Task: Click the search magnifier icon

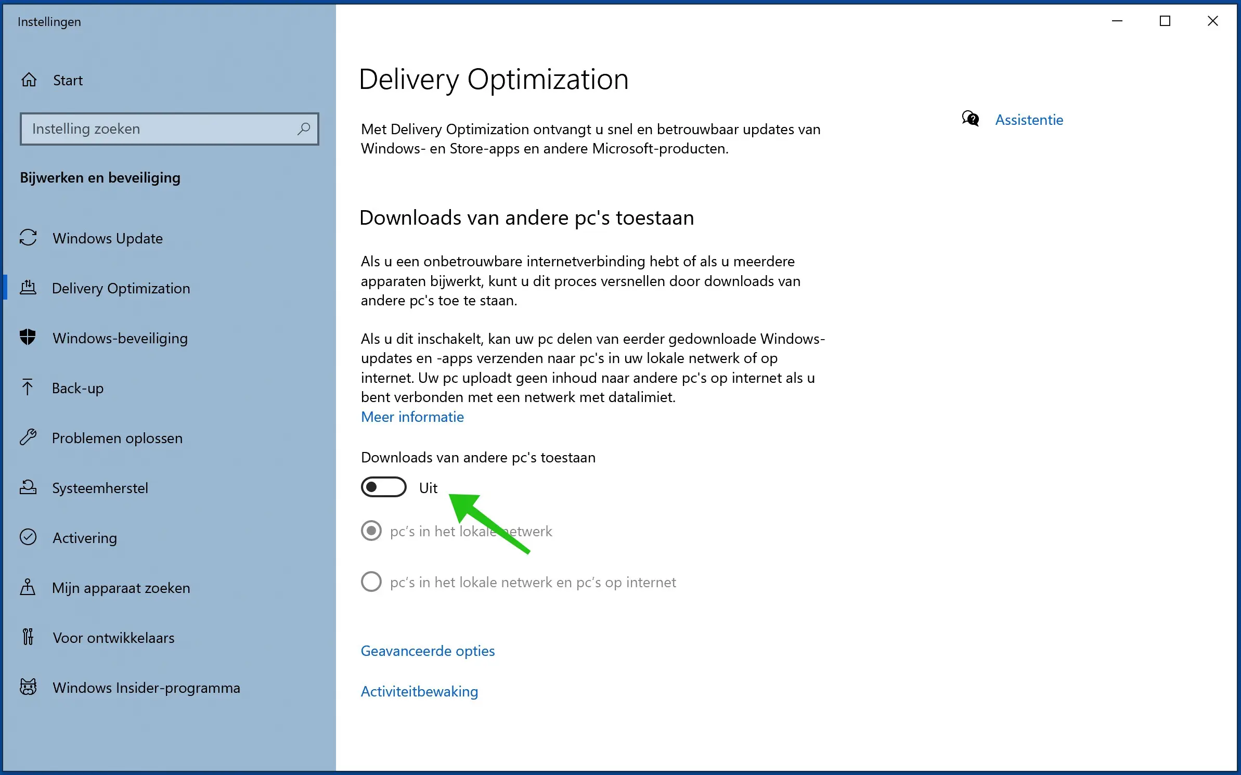Action: tap(304, 128)
